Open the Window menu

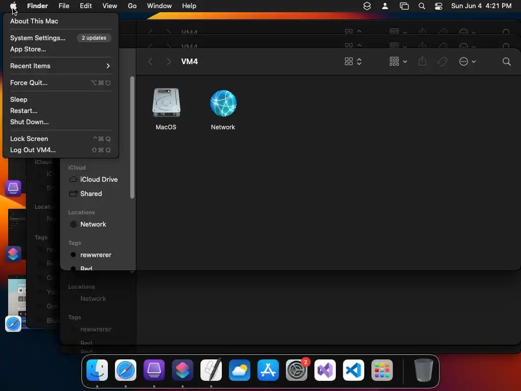tap(159, 6)
